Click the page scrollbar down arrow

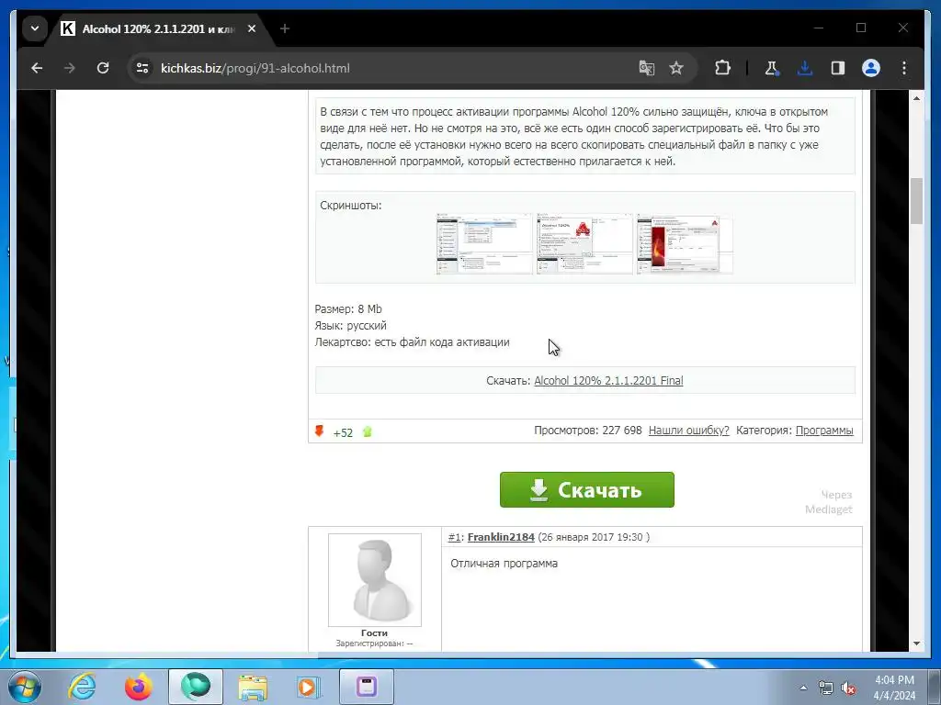(x=916, y=643)
